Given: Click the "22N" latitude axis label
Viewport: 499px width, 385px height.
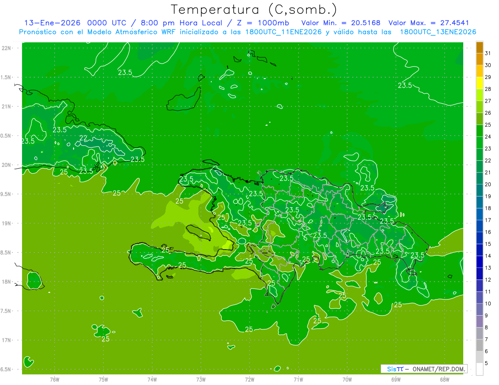Looking at the screenshot, I should click(x=6, y=48).
